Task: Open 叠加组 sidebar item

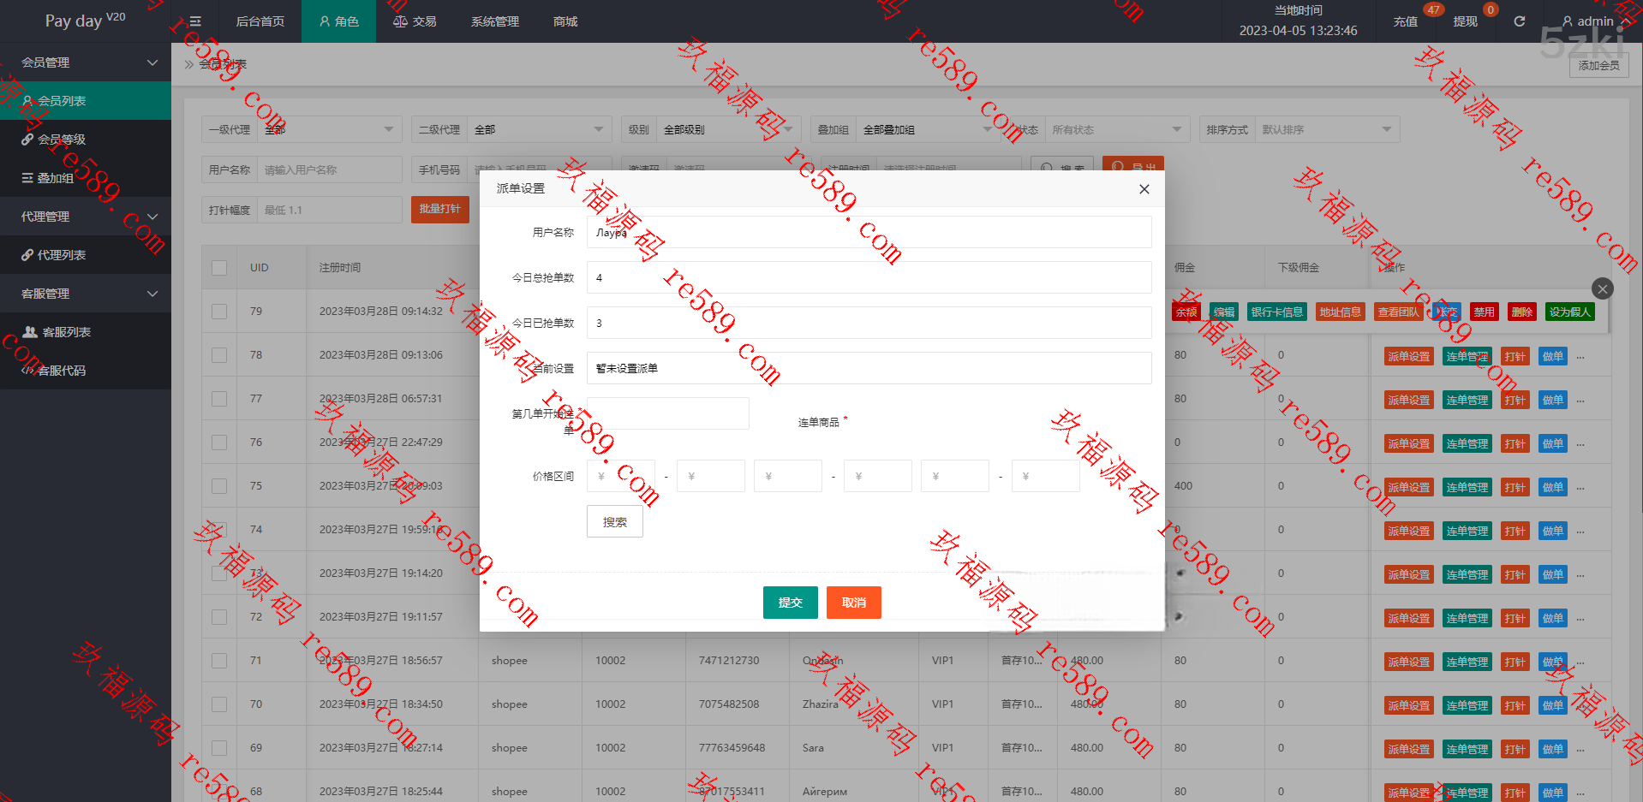Action: tap(56, 178)
